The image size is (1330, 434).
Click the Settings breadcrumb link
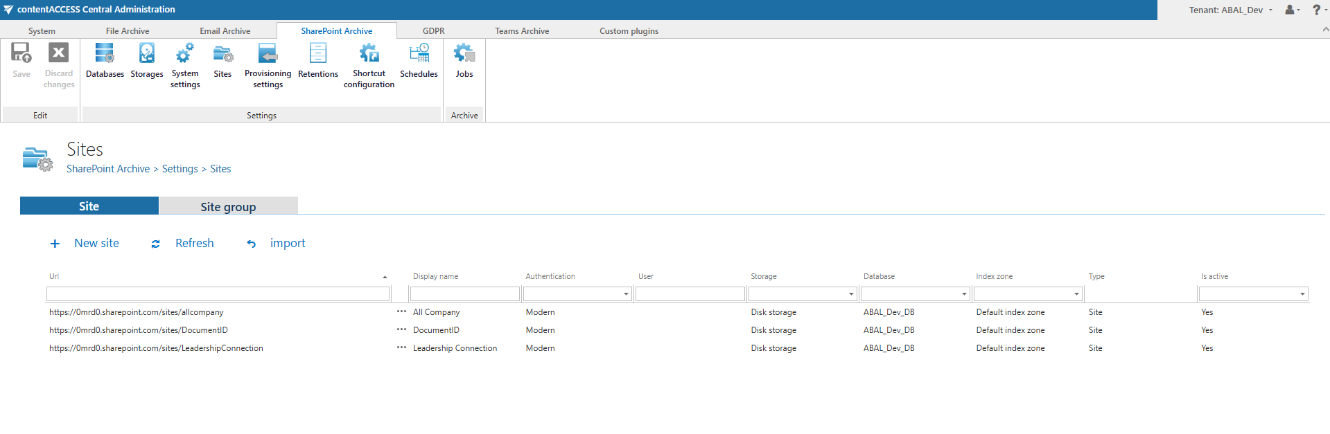(180, 169)
